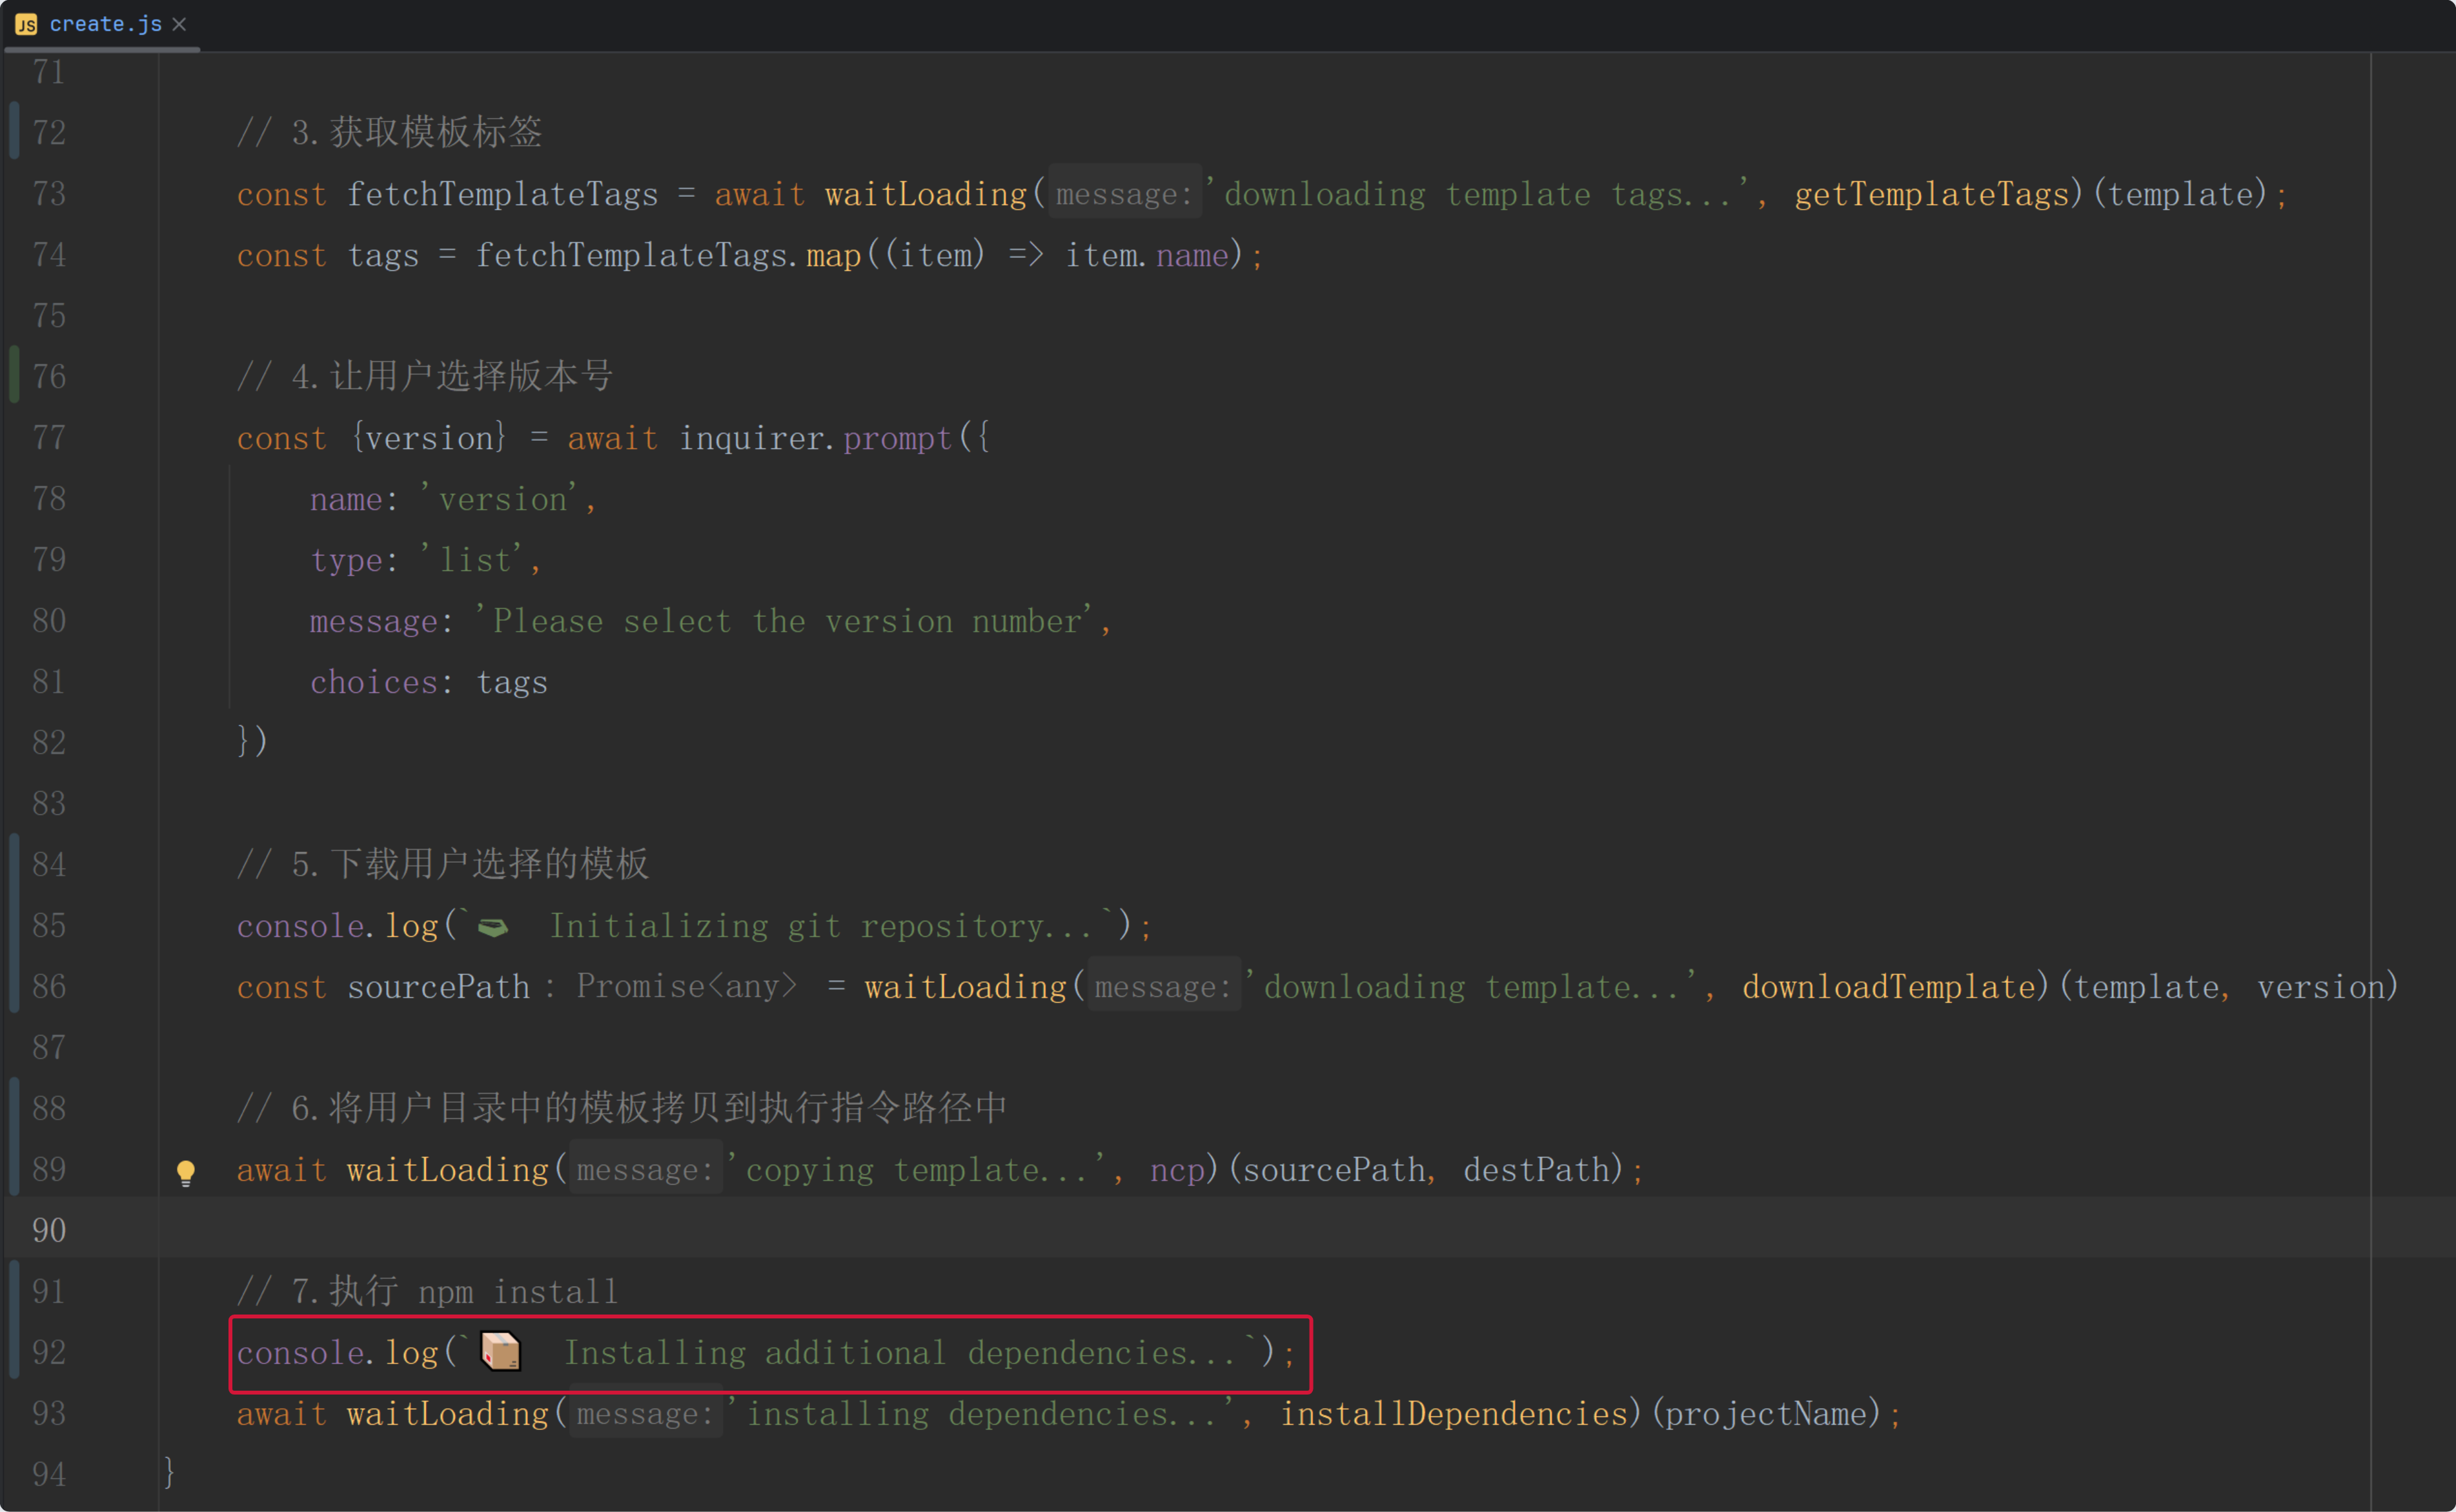Click the yellow lightbulb intention icon
2456x1512 pixels.
[186, 1172]
